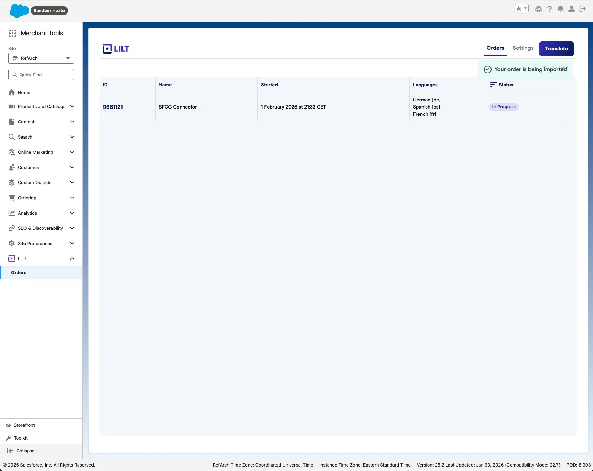Click the help question mark icon
The width and height of the screenshot is (593, 471).
click(550, 9)
